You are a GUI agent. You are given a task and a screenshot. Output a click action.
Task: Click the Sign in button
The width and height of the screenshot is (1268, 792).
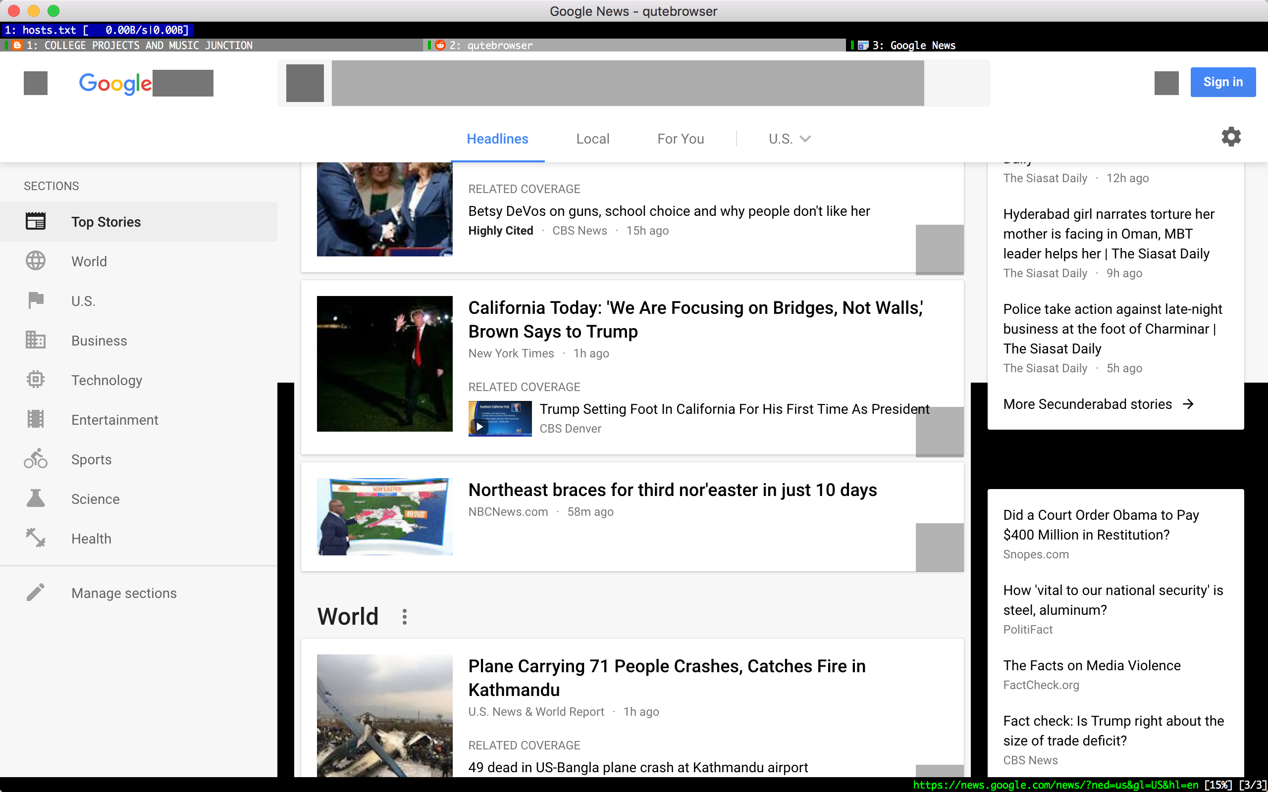click(1223, 82)
